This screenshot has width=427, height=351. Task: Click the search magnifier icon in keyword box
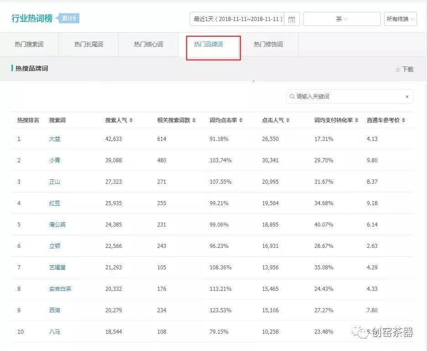point(292,96)
